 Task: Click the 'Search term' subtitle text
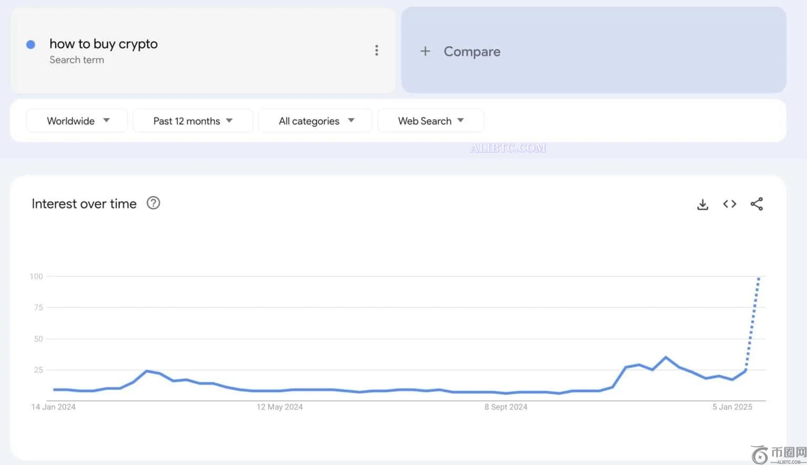click(x=77, y=60)
